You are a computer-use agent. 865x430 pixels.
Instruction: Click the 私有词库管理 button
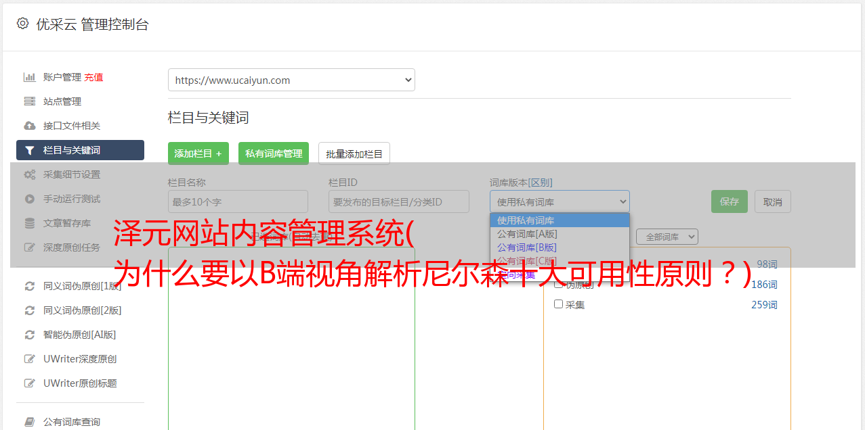274,153
